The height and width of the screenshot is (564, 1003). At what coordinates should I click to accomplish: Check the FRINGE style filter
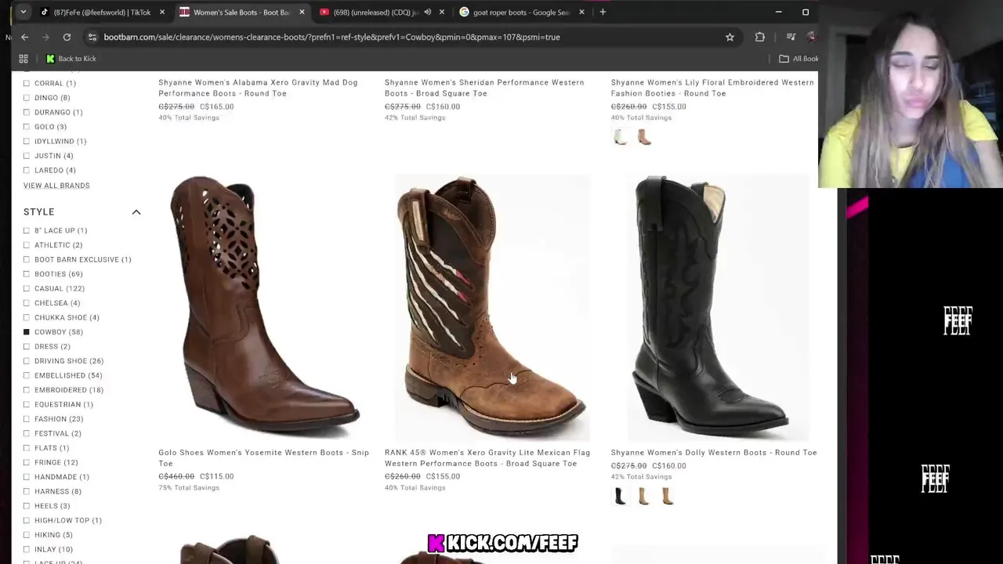pos(27,462)
